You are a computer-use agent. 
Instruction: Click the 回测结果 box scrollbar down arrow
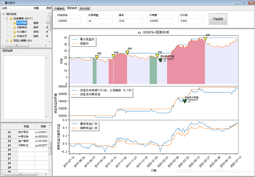47,116
